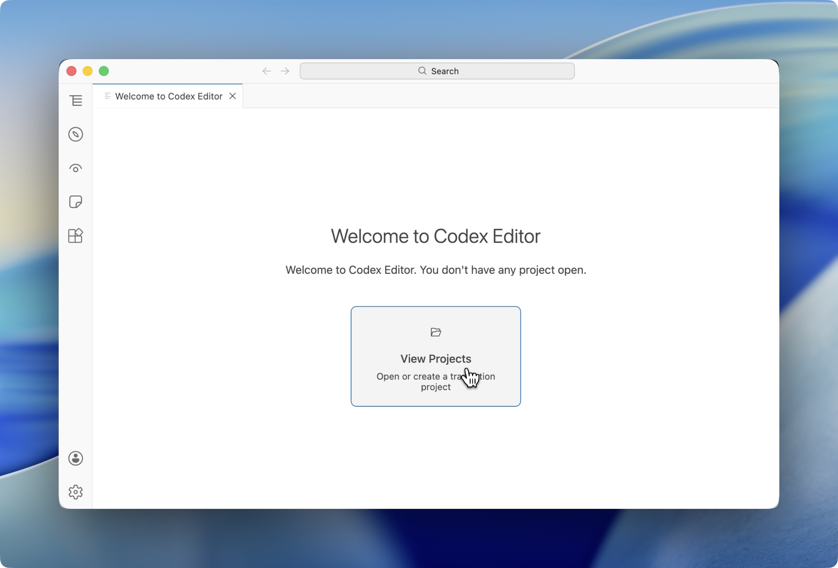Select the Welcome to Codex Editor tab
The height and width of the screenshot is (568, 838).
coord(168,96)
